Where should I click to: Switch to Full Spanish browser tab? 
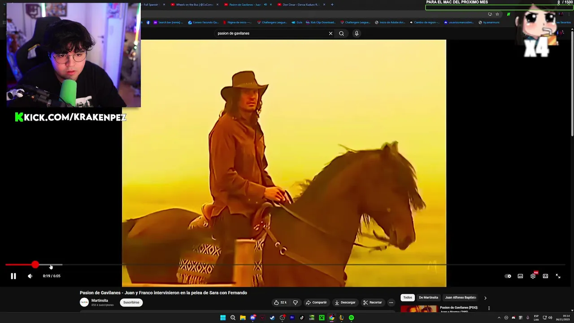pyautogui.click(x=150, y=4)
